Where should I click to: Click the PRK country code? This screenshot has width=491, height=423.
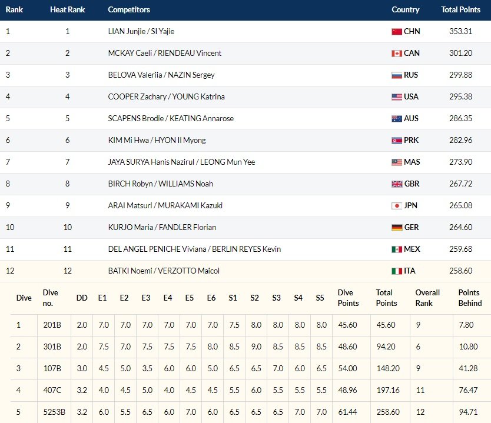pos(411,141)
